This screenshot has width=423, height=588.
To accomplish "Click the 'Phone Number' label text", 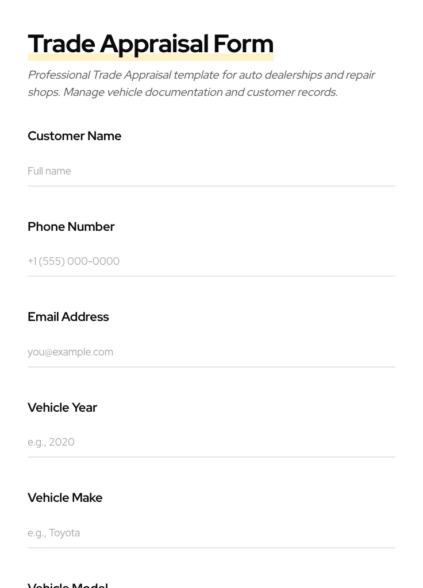I will point(71,227).
